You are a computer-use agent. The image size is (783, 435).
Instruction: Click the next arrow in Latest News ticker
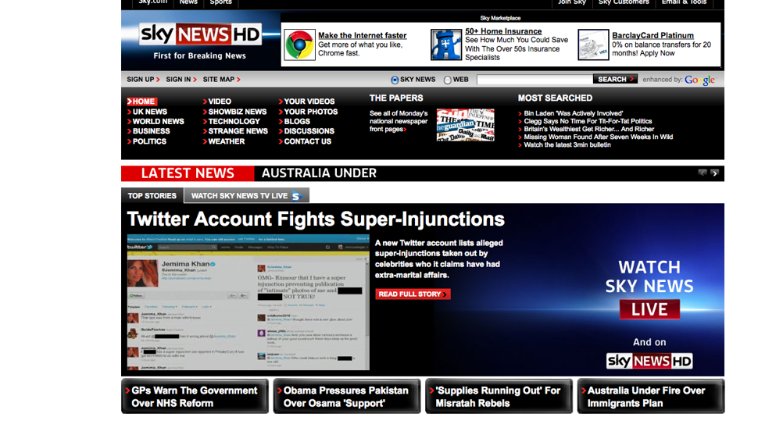tap(714, 173)
